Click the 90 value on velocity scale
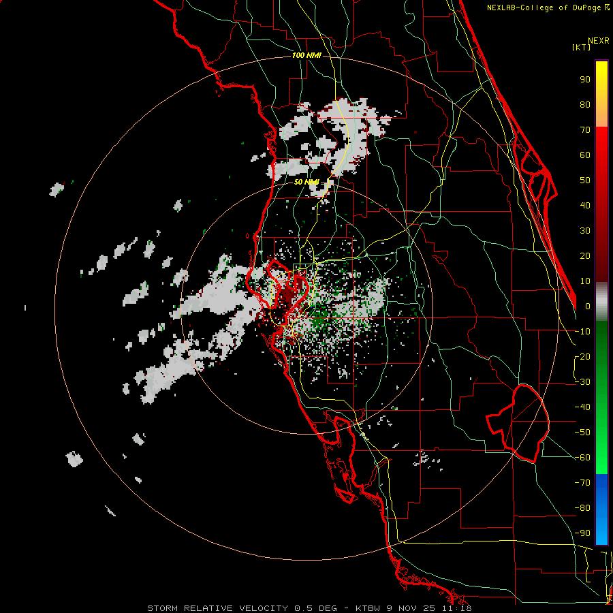 (x=585, y=80)
